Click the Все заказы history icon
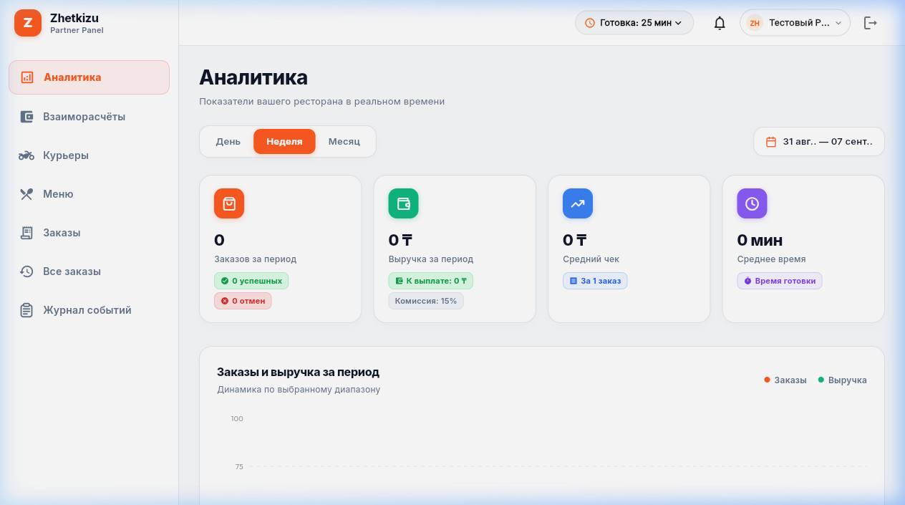Image resolution: width=905 pixels, height=505 pixels. coord(26,271)
